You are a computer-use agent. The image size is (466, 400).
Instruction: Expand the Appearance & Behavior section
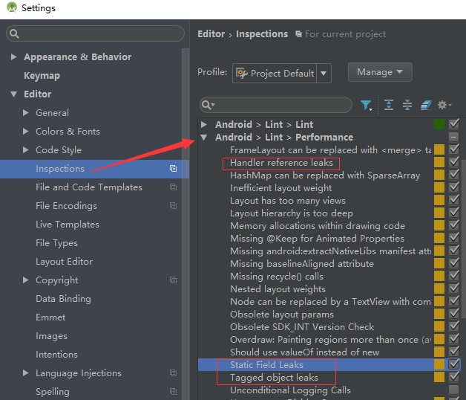[13, 57]
